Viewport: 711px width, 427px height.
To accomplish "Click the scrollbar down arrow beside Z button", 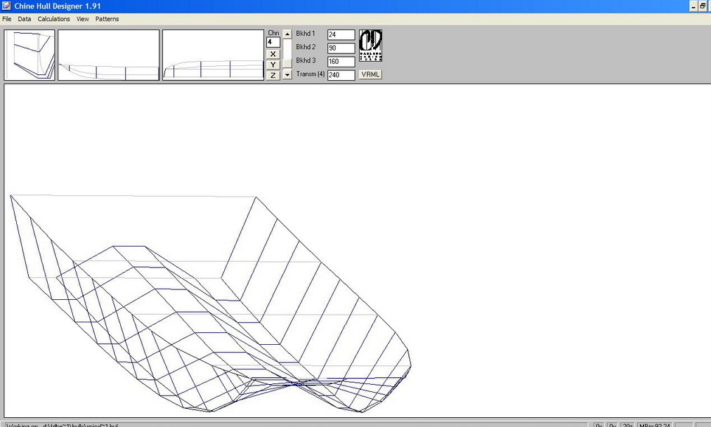I will click(x=287, y=75).
